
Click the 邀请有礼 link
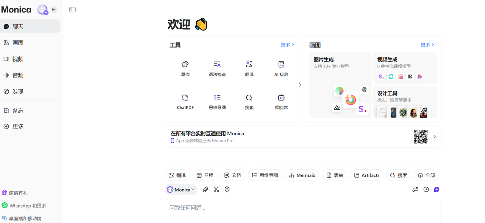(15, 193)
